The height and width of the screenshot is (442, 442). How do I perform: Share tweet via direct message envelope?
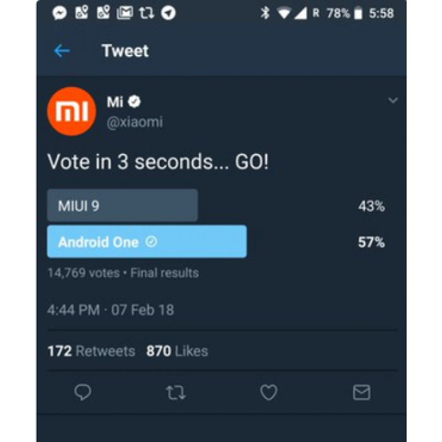(x=361, y=393)
